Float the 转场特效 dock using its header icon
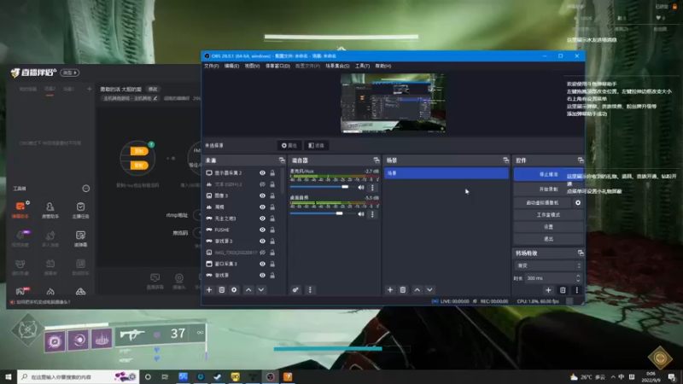The width and height of the screenshot is (683, 384). click(x=581, y=253)
